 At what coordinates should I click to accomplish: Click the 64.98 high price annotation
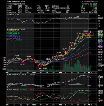click(86, 31)
